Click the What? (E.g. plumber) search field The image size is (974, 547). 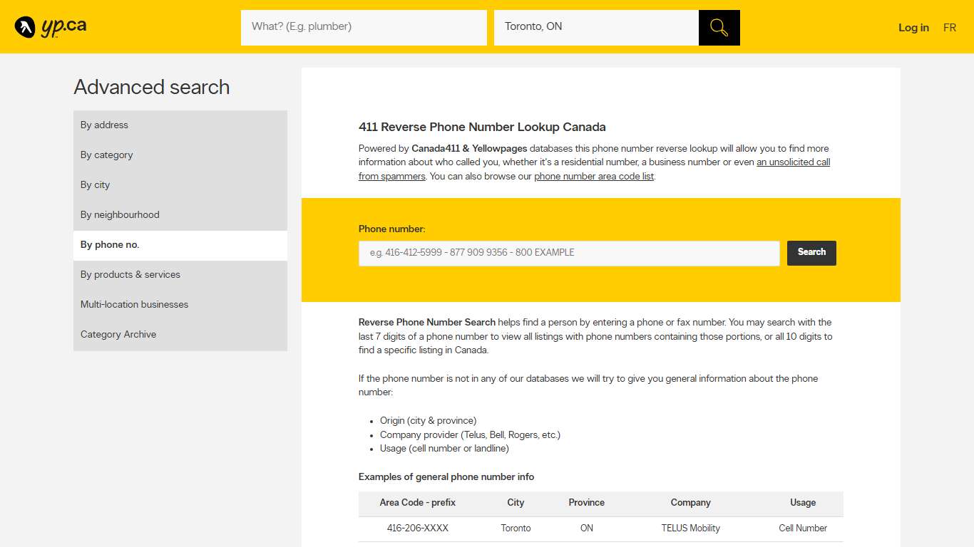[x=364, y=27]
